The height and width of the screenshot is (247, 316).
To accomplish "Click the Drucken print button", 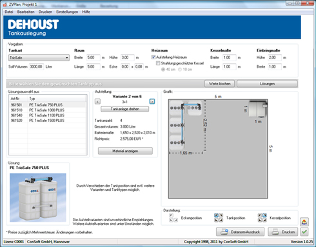I will (283, 232).
